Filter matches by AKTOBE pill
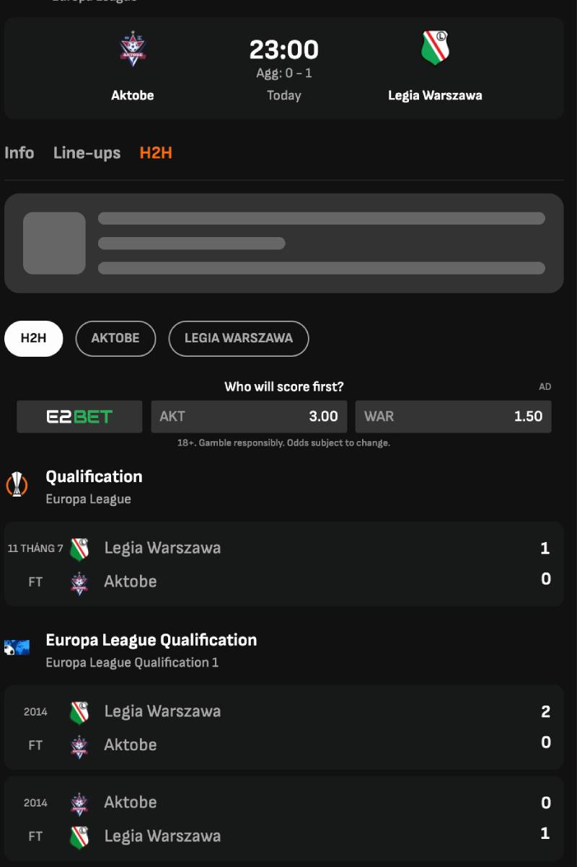577x867 pixels. (x=115, y=339)
